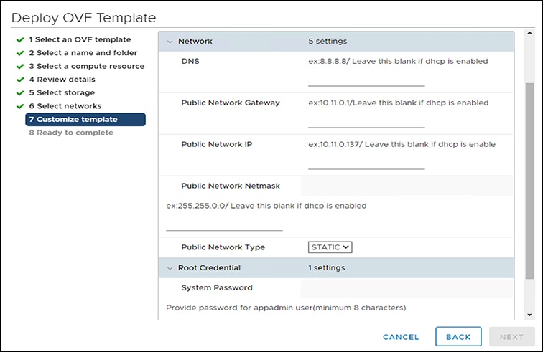Click the DNS input field
This screenshot has width=543, height=352.
click(366, 79)
